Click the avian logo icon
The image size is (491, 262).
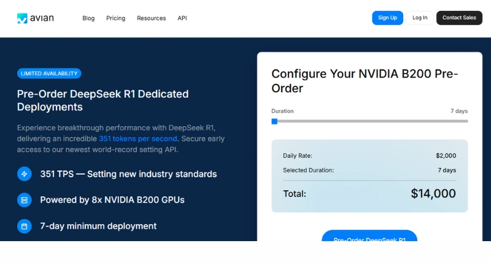(22, 18)
